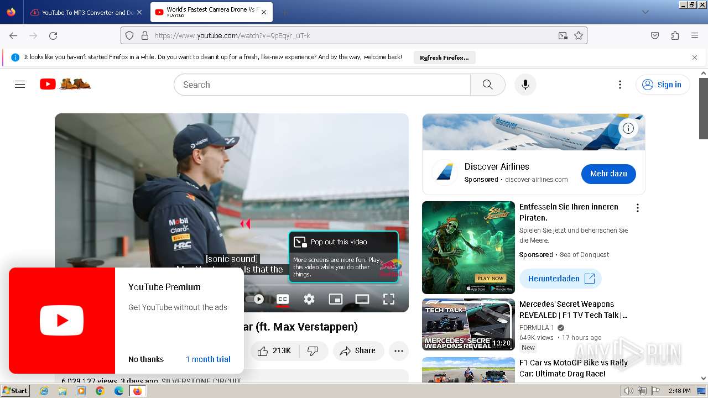Open Sea of Conquest ad thumbnail
This screenshot has width=708, height=398.
(x=468, y=248)
